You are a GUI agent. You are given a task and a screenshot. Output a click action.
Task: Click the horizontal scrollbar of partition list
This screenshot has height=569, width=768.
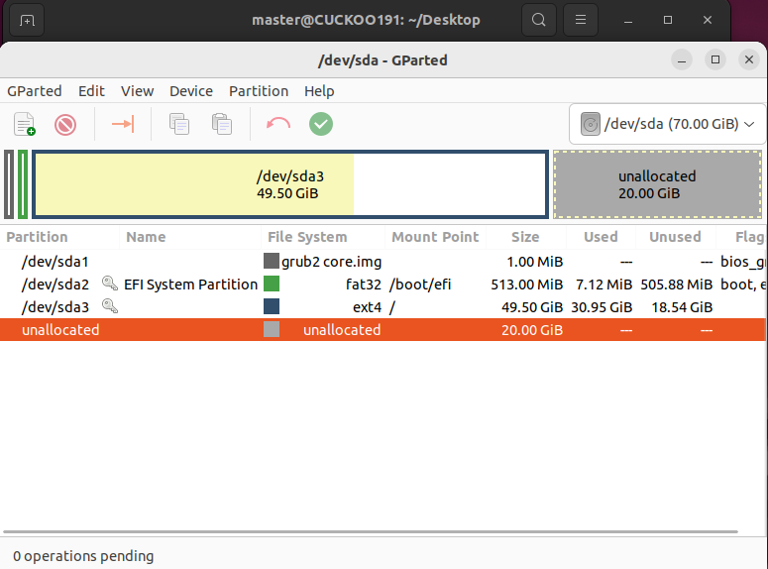tap(371, 531)
